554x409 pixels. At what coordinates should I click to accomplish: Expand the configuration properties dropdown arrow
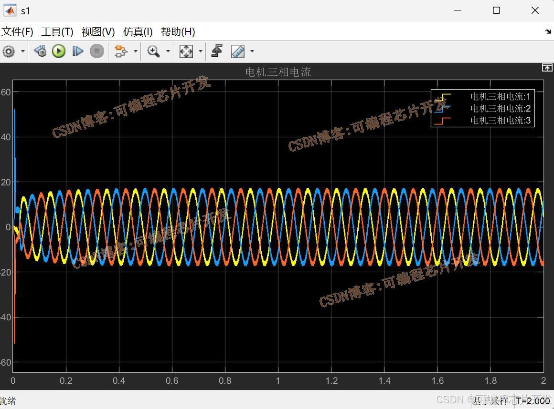coord(22,51)
